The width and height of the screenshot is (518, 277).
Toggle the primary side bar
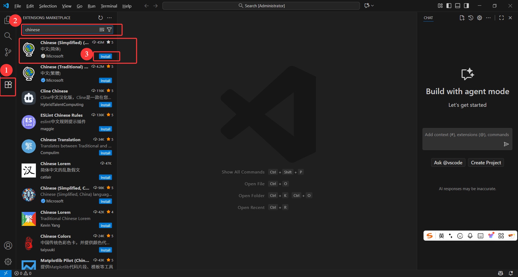[x=449, y=6]
